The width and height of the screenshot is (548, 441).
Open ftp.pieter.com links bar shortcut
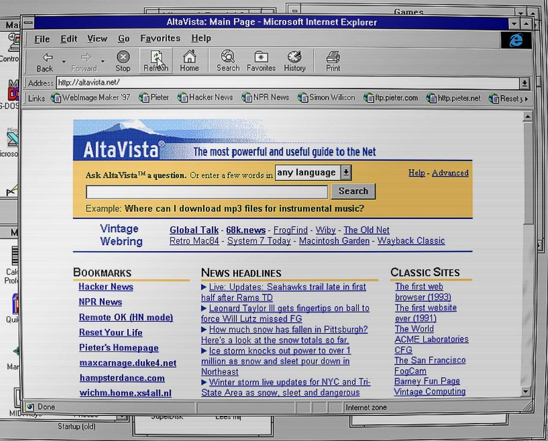(391, 98)
